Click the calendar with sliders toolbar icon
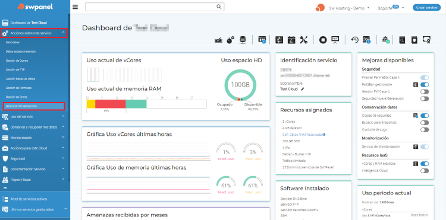The height and width of the screenshot is (220, 446). [291, 40]
